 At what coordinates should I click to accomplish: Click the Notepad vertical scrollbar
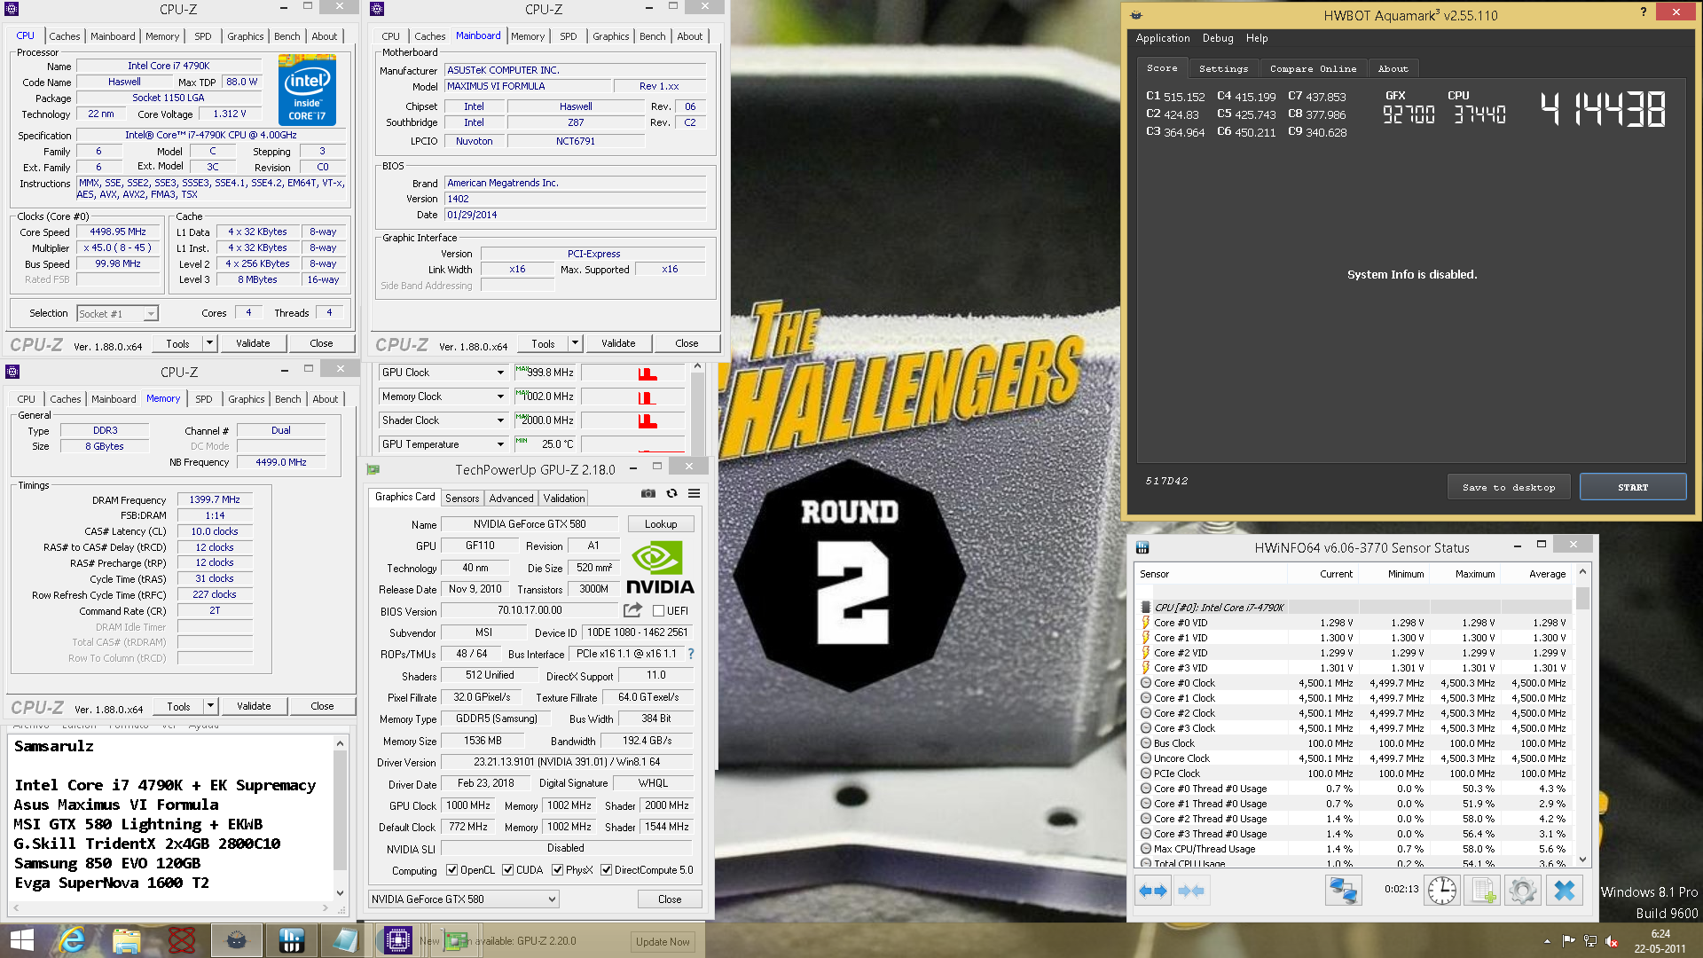click(x=340, y=818)
